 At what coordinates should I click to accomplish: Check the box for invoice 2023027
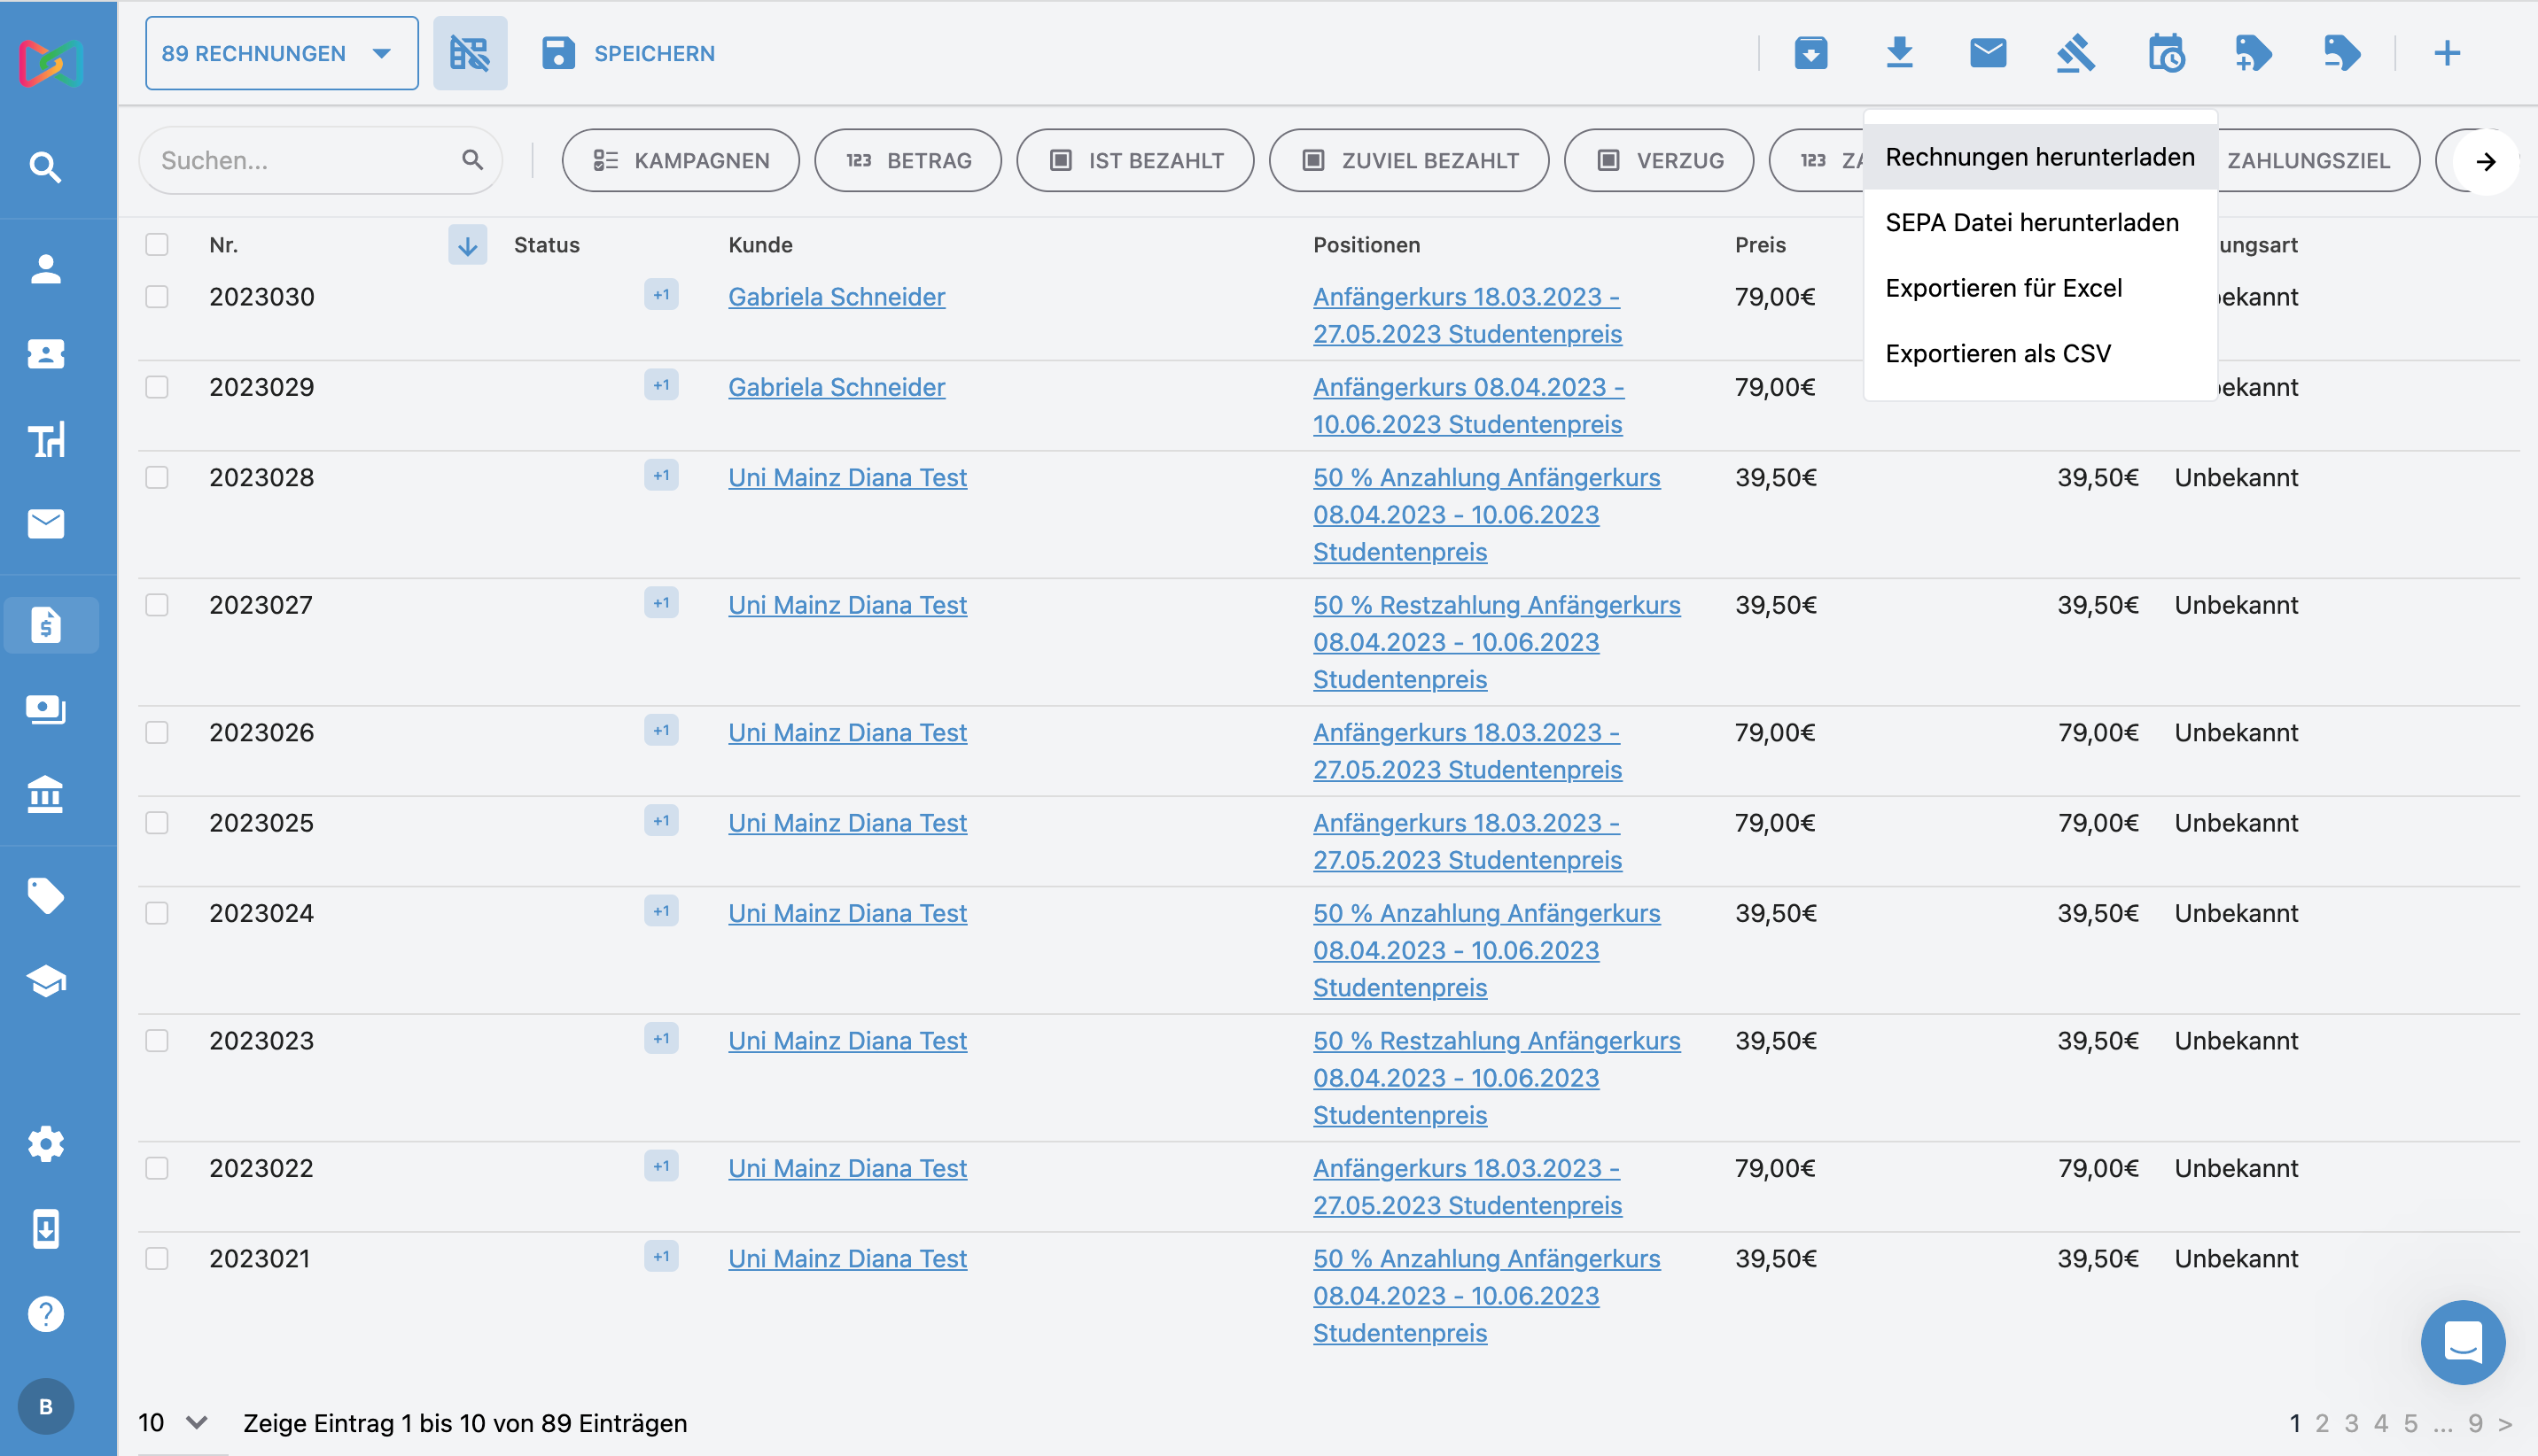(157, 605)
